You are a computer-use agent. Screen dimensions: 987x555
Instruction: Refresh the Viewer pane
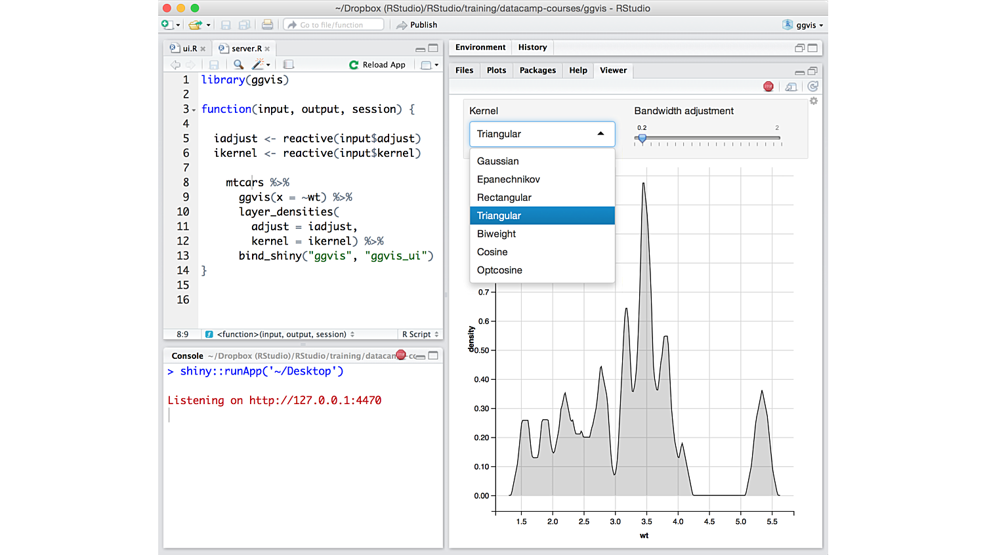click(813, 87)
